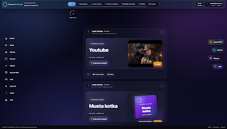Show more top navigation tabs arrow

[x=159, y=4]
